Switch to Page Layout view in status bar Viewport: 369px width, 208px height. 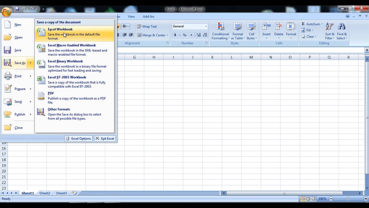click(308, 199)
